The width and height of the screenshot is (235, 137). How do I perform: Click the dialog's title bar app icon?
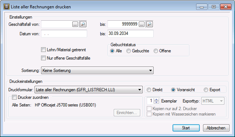click(x=7, y=7)
